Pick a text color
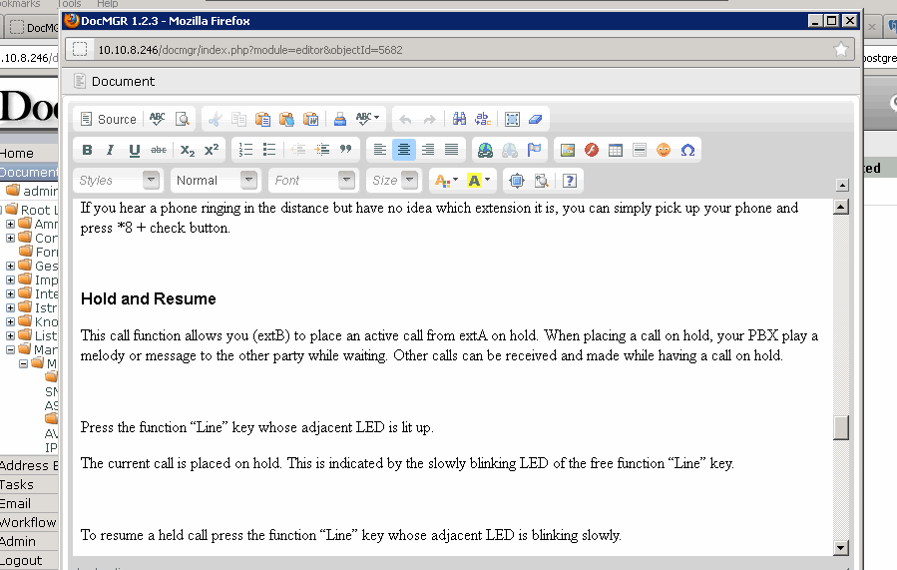Image resolution: width=897 pixels, height=570 pixels. click(446, 181)
